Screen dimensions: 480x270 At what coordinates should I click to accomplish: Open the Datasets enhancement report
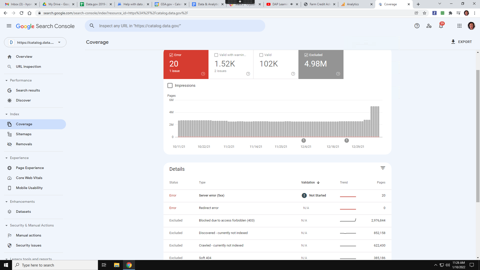(x=33, y=211)
